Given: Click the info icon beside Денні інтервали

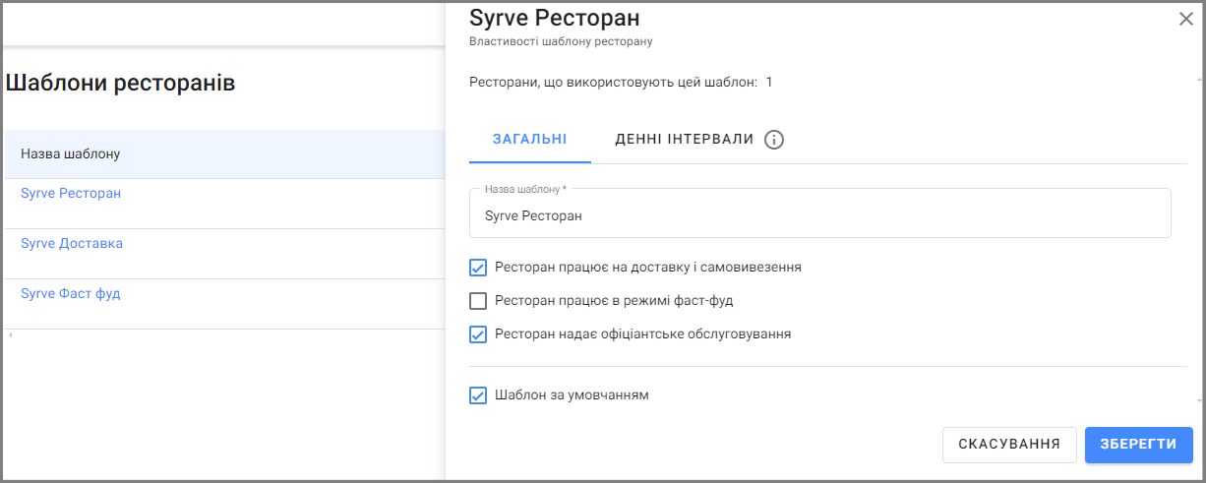Looking at the screenshot, I should coord(774,140).
